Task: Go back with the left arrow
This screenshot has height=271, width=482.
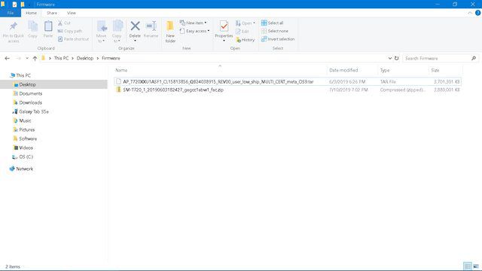Action: tap(7, 58)
